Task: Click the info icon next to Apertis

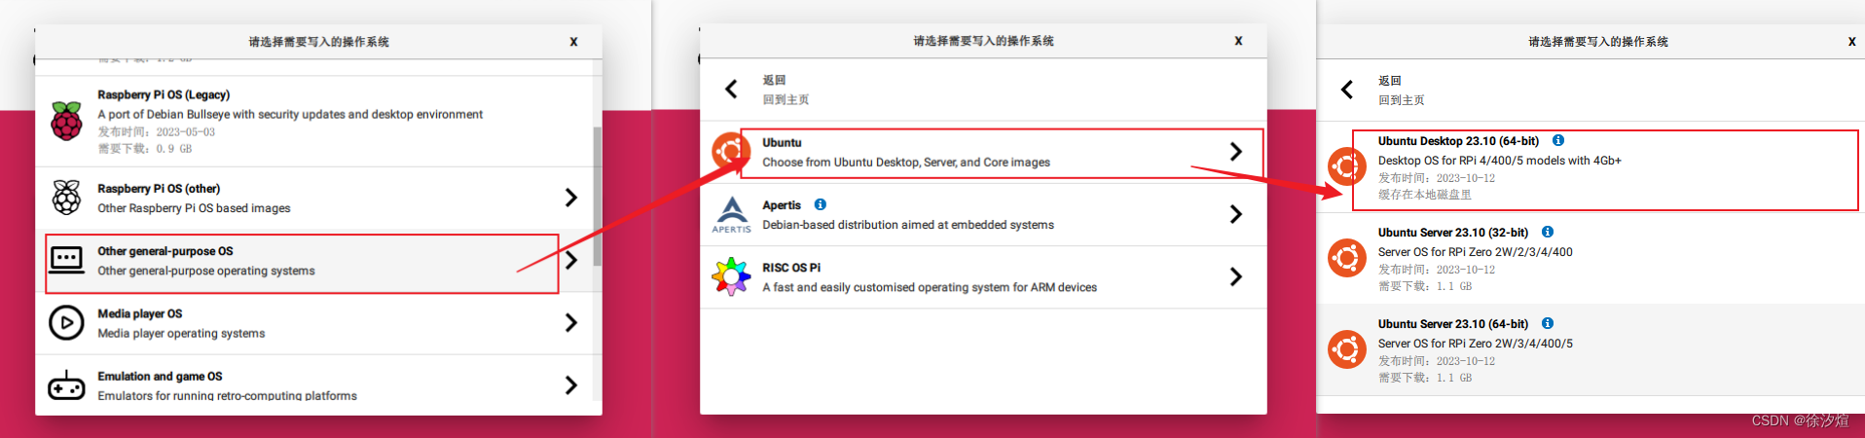Action: point(821,204)
